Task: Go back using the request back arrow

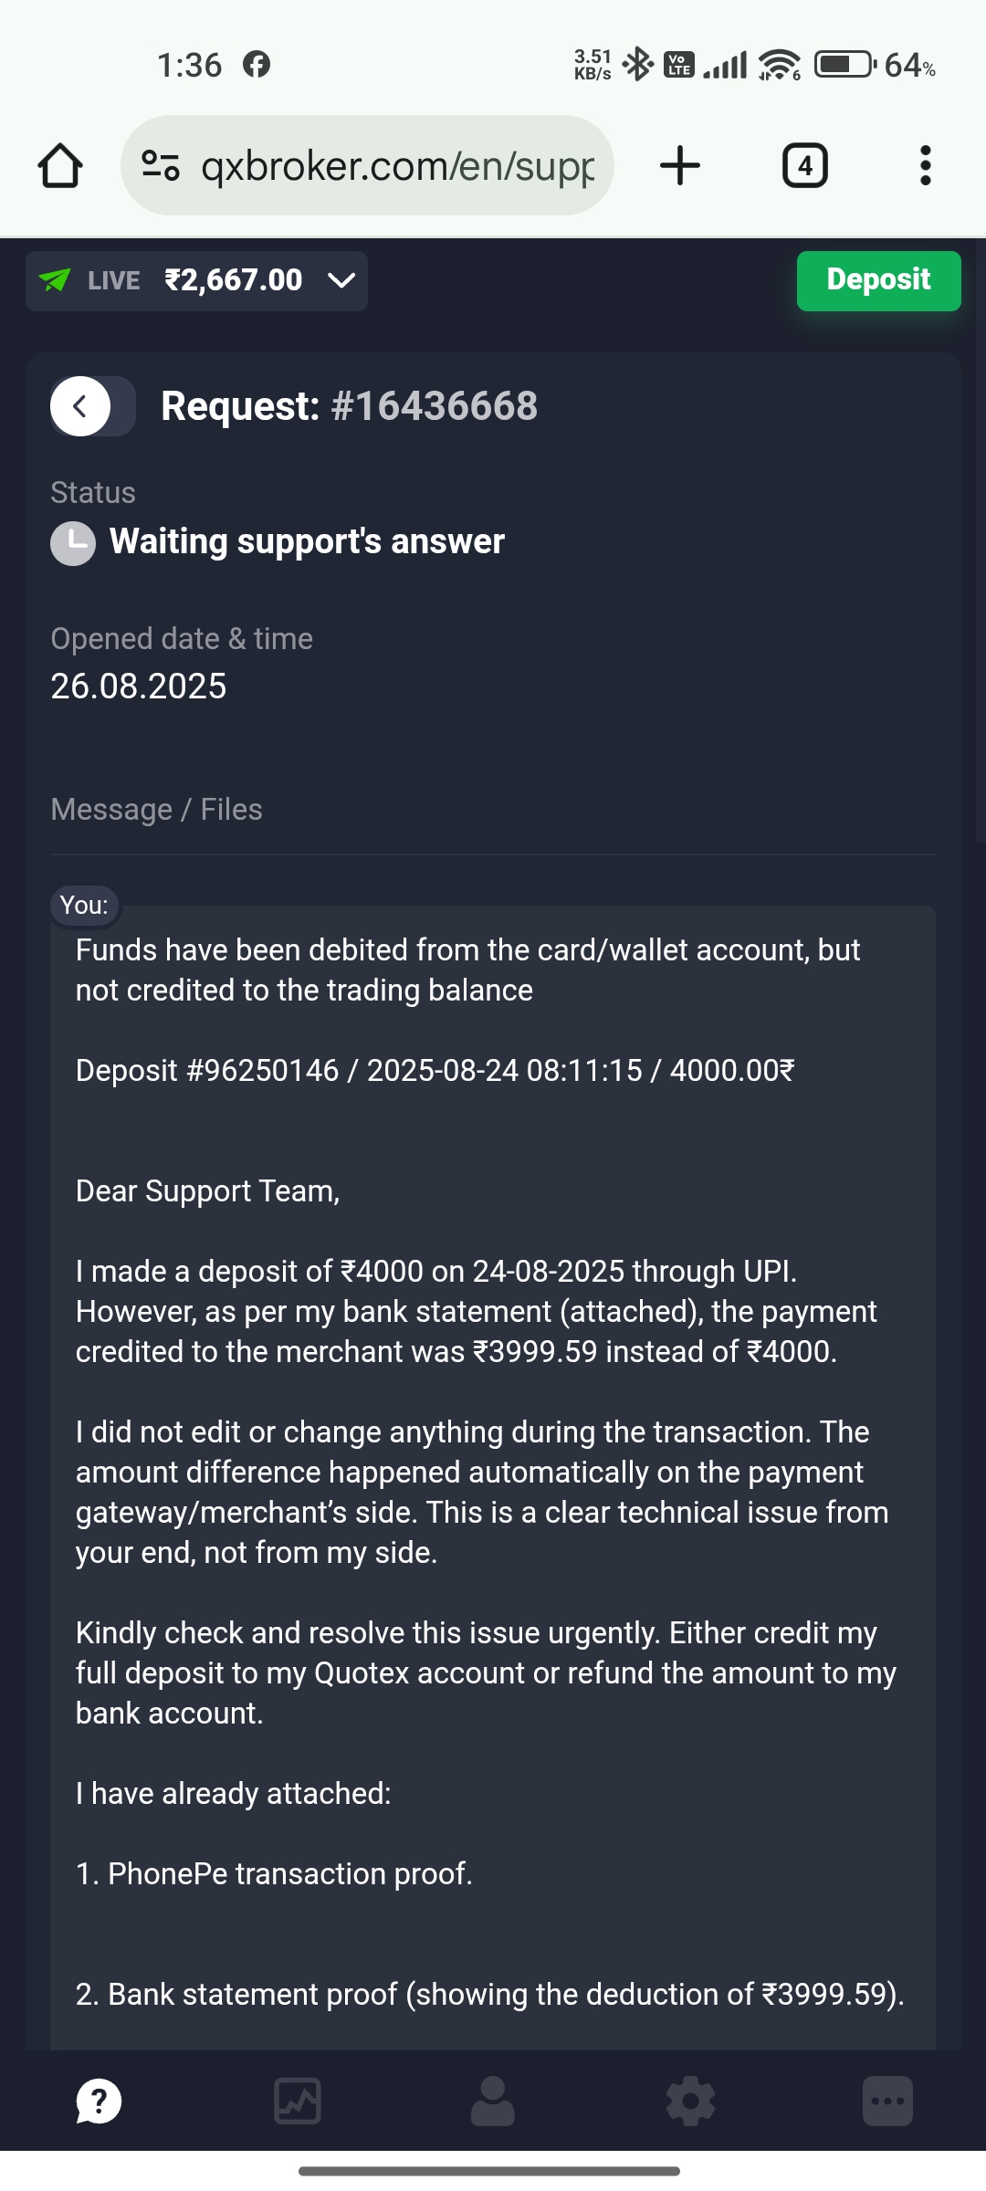Action: pos(81,406)
